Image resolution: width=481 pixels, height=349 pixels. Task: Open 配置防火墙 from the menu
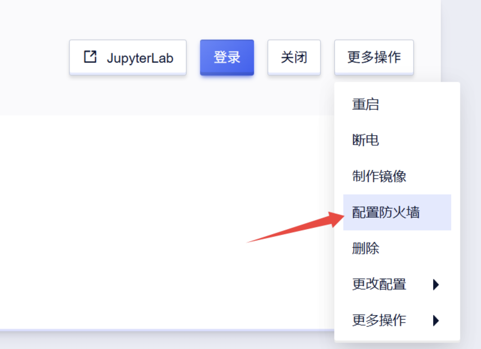tap(386, 212)
